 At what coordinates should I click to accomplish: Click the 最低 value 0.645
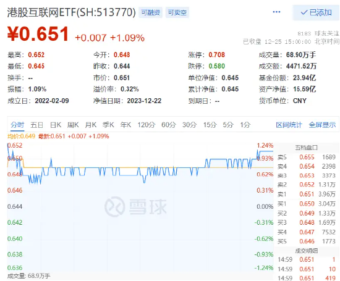(36, 66)
